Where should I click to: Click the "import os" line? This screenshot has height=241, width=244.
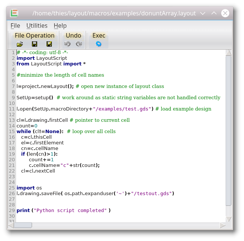[x=29, y=188]
